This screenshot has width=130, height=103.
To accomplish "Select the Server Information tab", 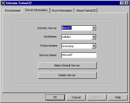I will click(36, 10).
